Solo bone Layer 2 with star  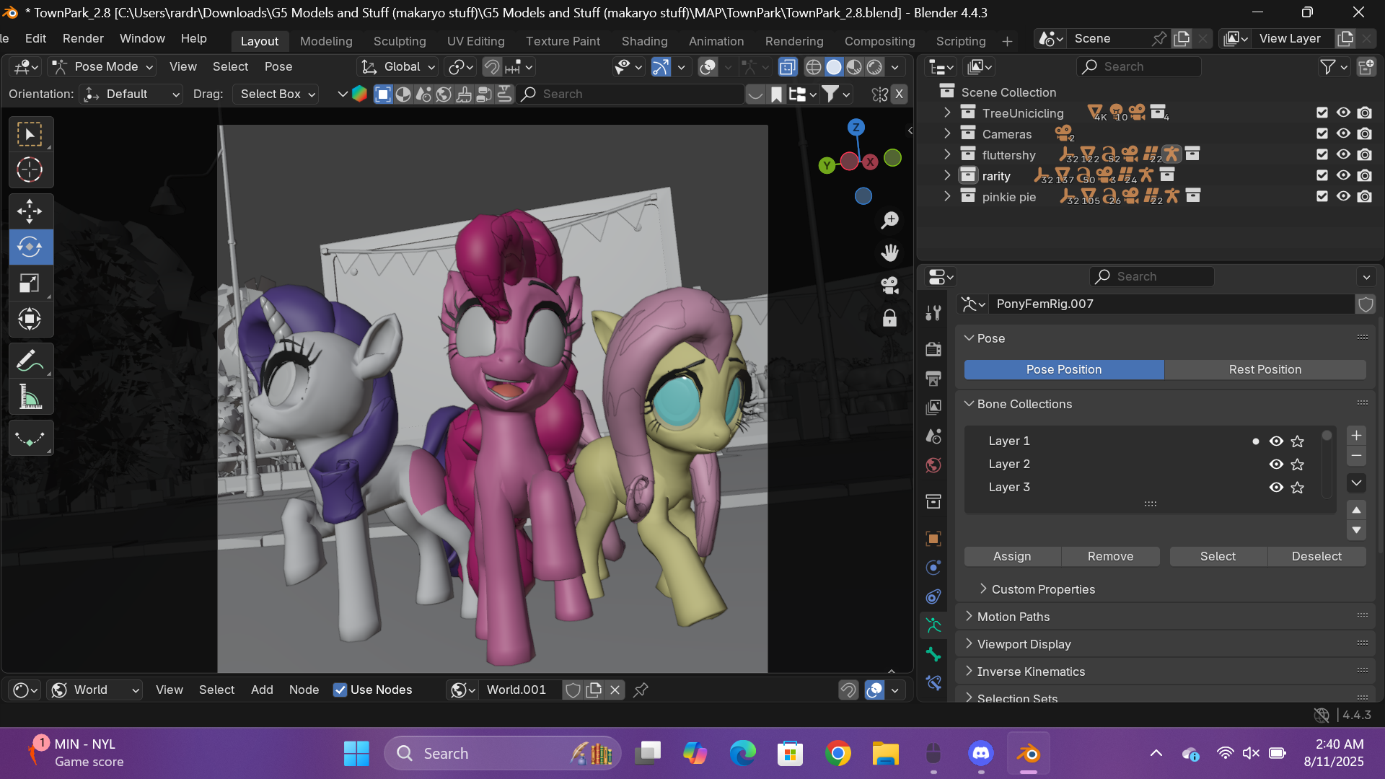pyautogui.click(x=1298, y=465)
